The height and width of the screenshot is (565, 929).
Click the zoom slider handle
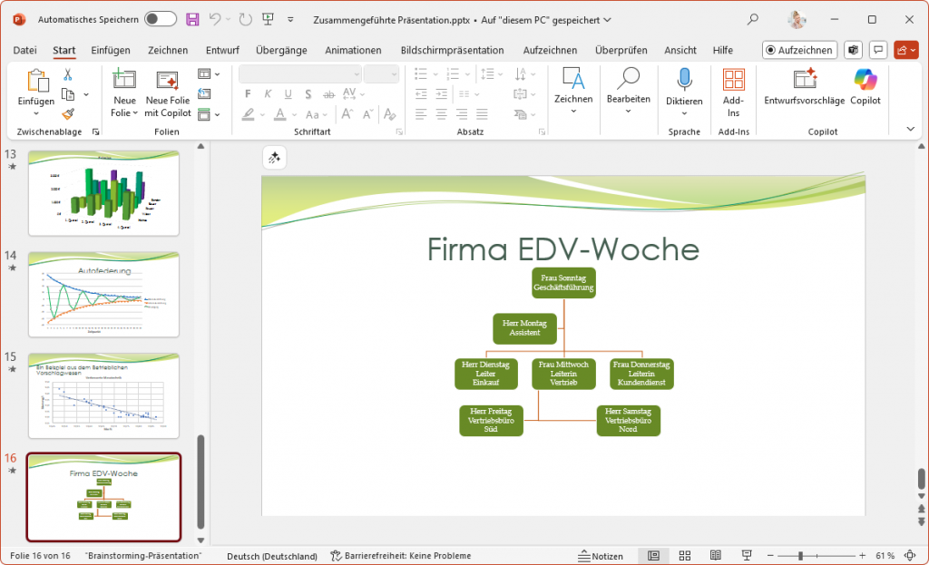[x=801, y=556]
